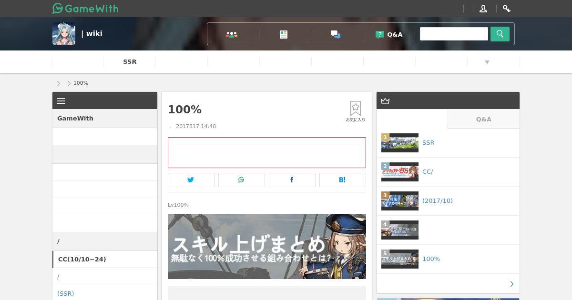Open the game character avatar thumbnail
The width and height of the screenshot is (572, 300).
(64, 34)
